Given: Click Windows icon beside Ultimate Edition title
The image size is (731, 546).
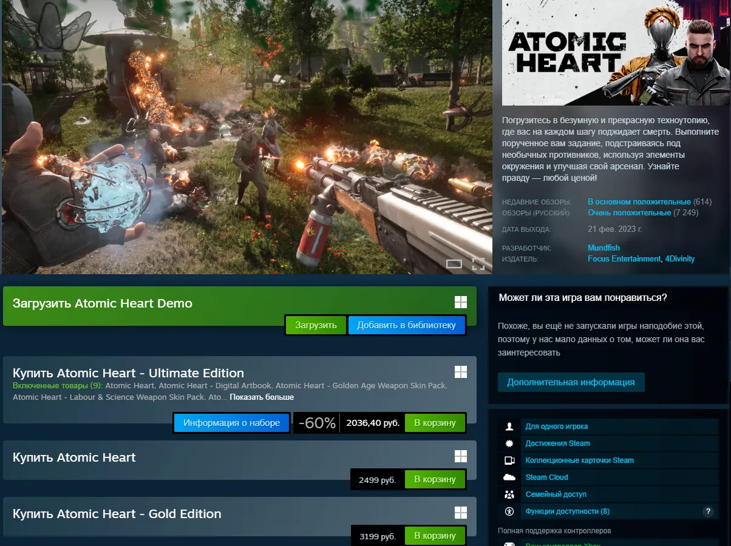Looking at the screenshot, I should 460,372.
